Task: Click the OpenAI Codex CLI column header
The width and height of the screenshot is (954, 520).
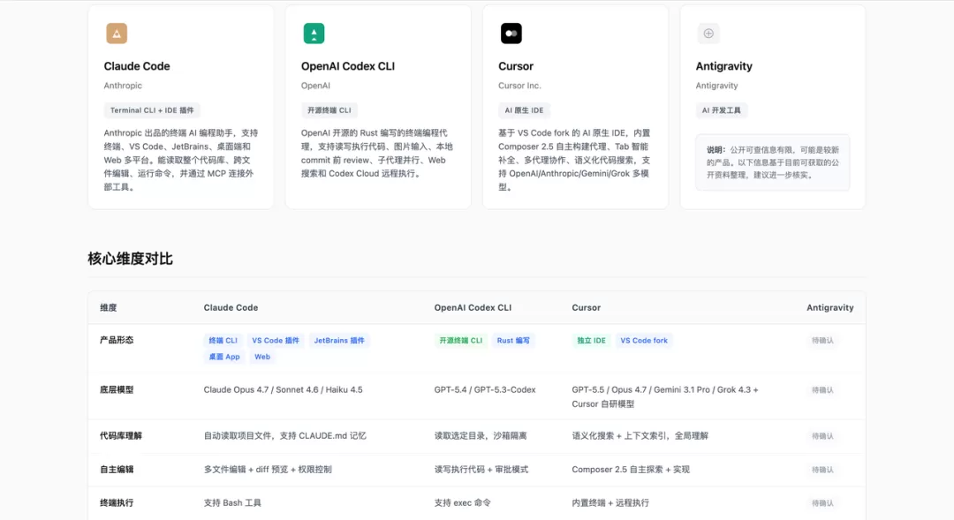Action: pos(473,308)
